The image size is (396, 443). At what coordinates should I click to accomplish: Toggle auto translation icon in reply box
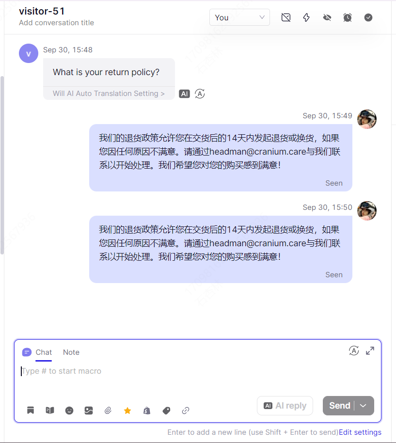(x=354, y=350)
